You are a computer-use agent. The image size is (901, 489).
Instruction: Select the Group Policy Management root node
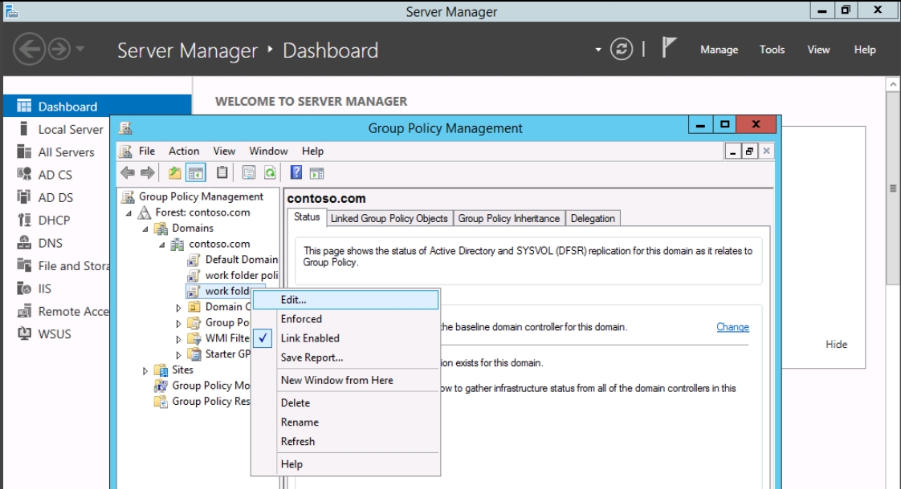(193, 197)
